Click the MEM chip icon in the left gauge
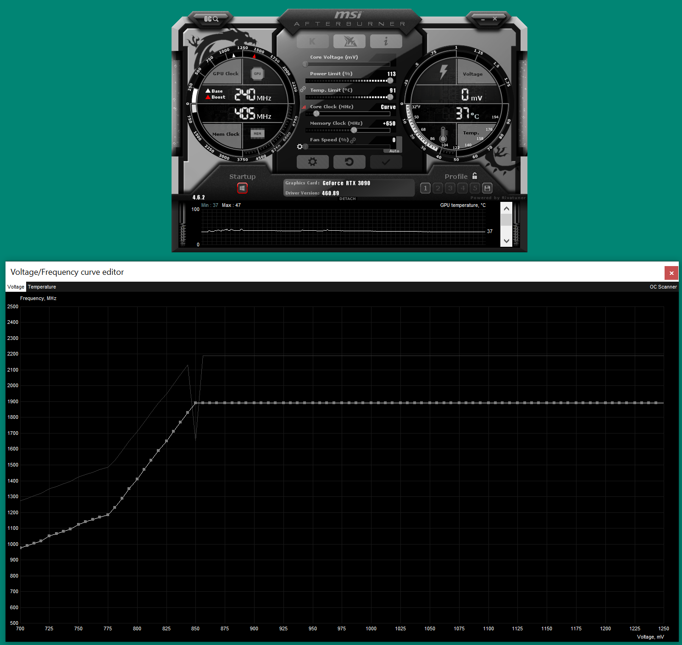Screen dimensions: 682x645 [257, 133]
